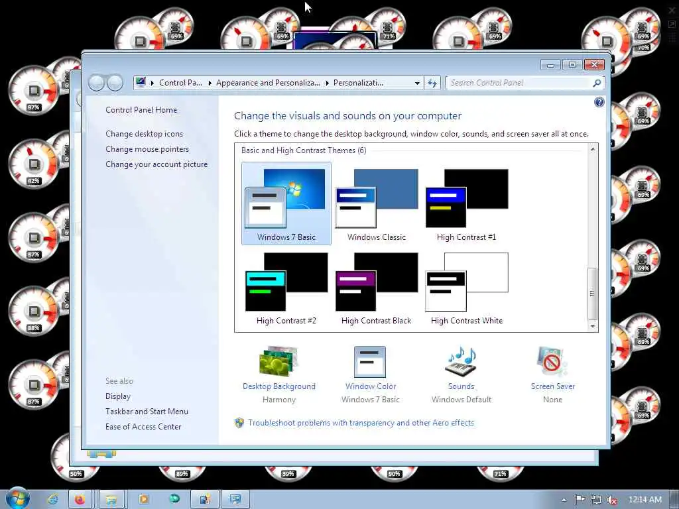The image size is (679, 509).
Task: Launch Internet Explorer from taskbar
Action: (x=53, y=500)
